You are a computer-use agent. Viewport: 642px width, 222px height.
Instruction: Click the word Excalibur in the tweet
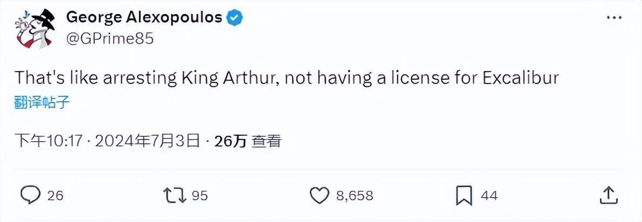tap(520, 78)
